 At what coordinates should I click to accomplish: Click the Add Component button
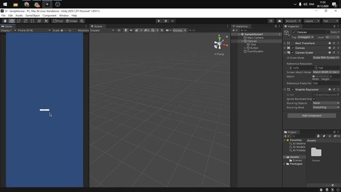312,116
